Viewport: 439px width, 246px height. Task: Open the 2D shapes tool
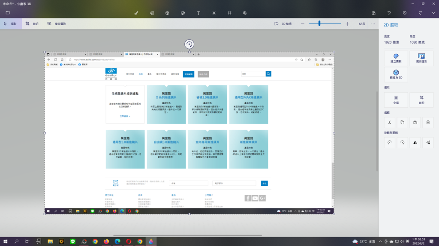tap(152, 13)
